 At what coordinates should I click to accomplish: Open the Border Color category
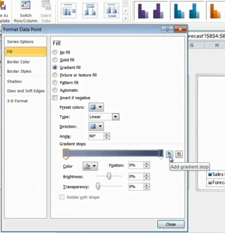tap(26, 62)
